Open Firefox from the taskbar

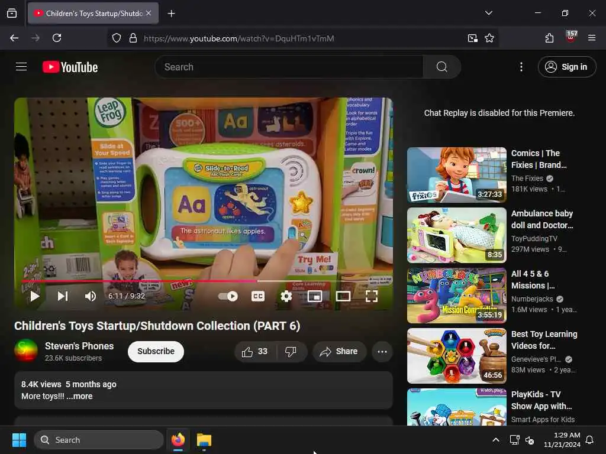[x=178, y=440]
